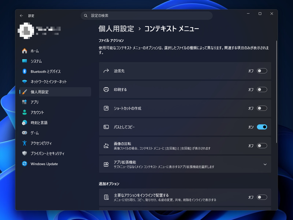
Task: Select アプリ in the sidebar
Action: coord(55,102)
